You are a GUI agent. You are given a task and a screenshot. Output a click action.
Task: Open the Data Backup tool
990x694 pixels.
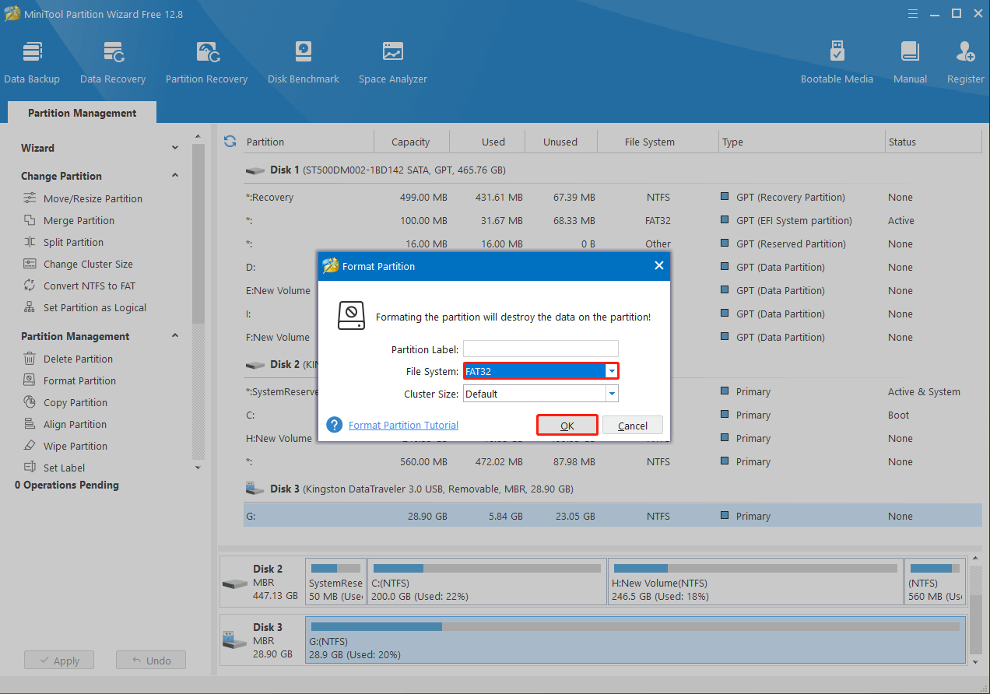tap(32, 62)
